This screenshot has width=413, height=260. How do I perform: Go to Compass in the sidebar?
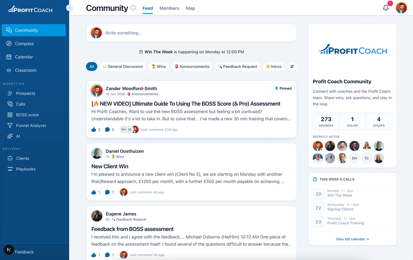[x=34, y=44]
